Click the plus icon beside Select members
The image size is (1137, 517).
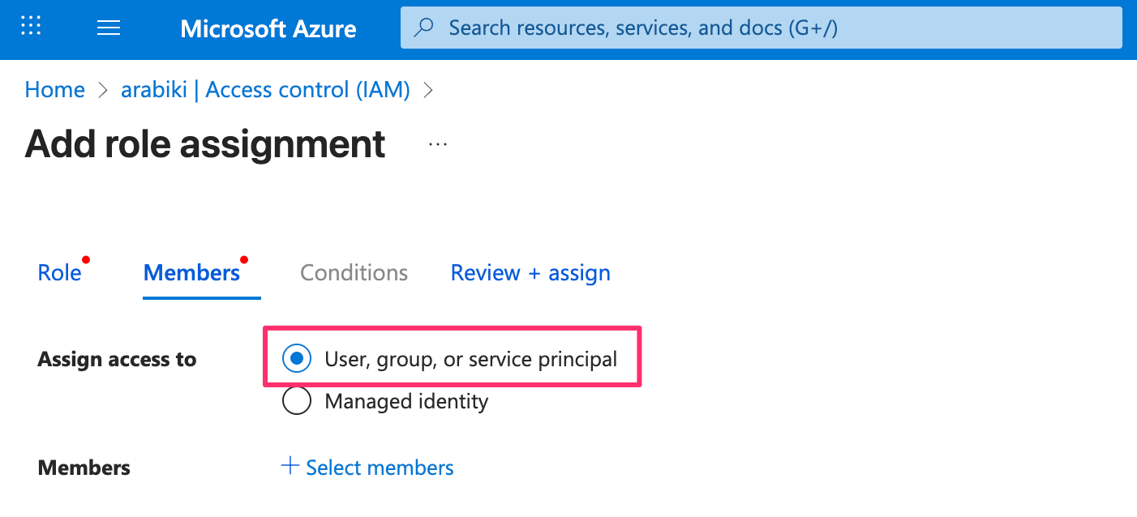coord(290,466)
